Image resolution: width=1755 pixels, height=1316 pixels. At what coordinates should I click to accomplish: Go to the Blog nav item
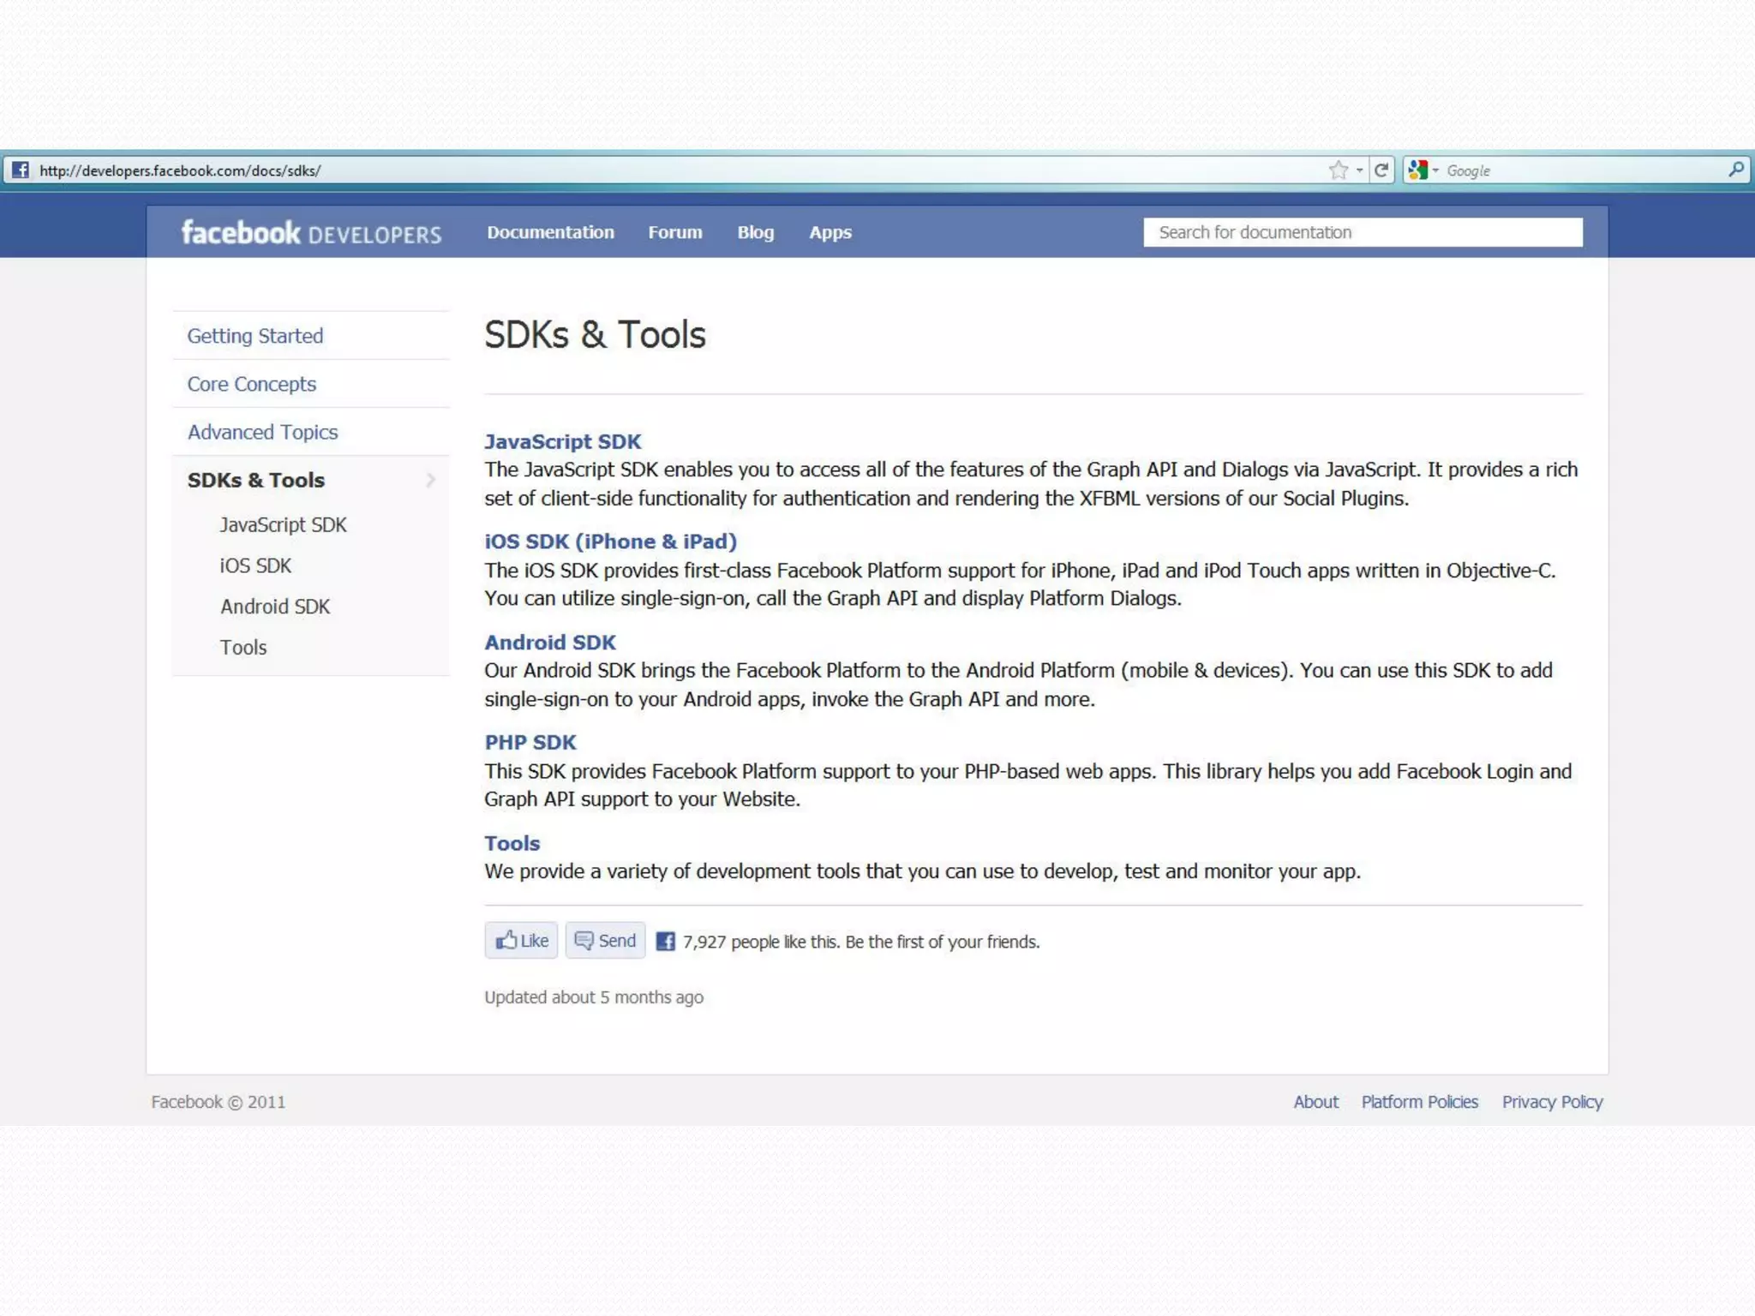755,232
